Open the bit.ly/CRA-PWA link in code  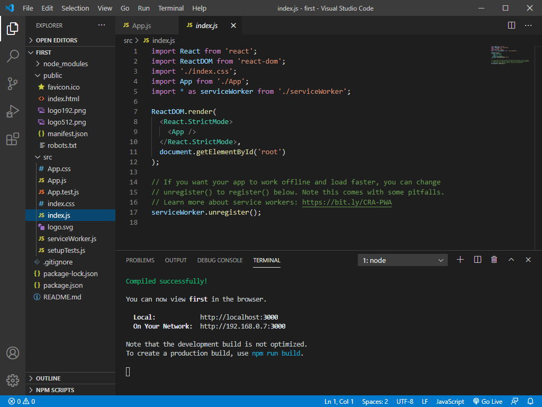(347, 202)
